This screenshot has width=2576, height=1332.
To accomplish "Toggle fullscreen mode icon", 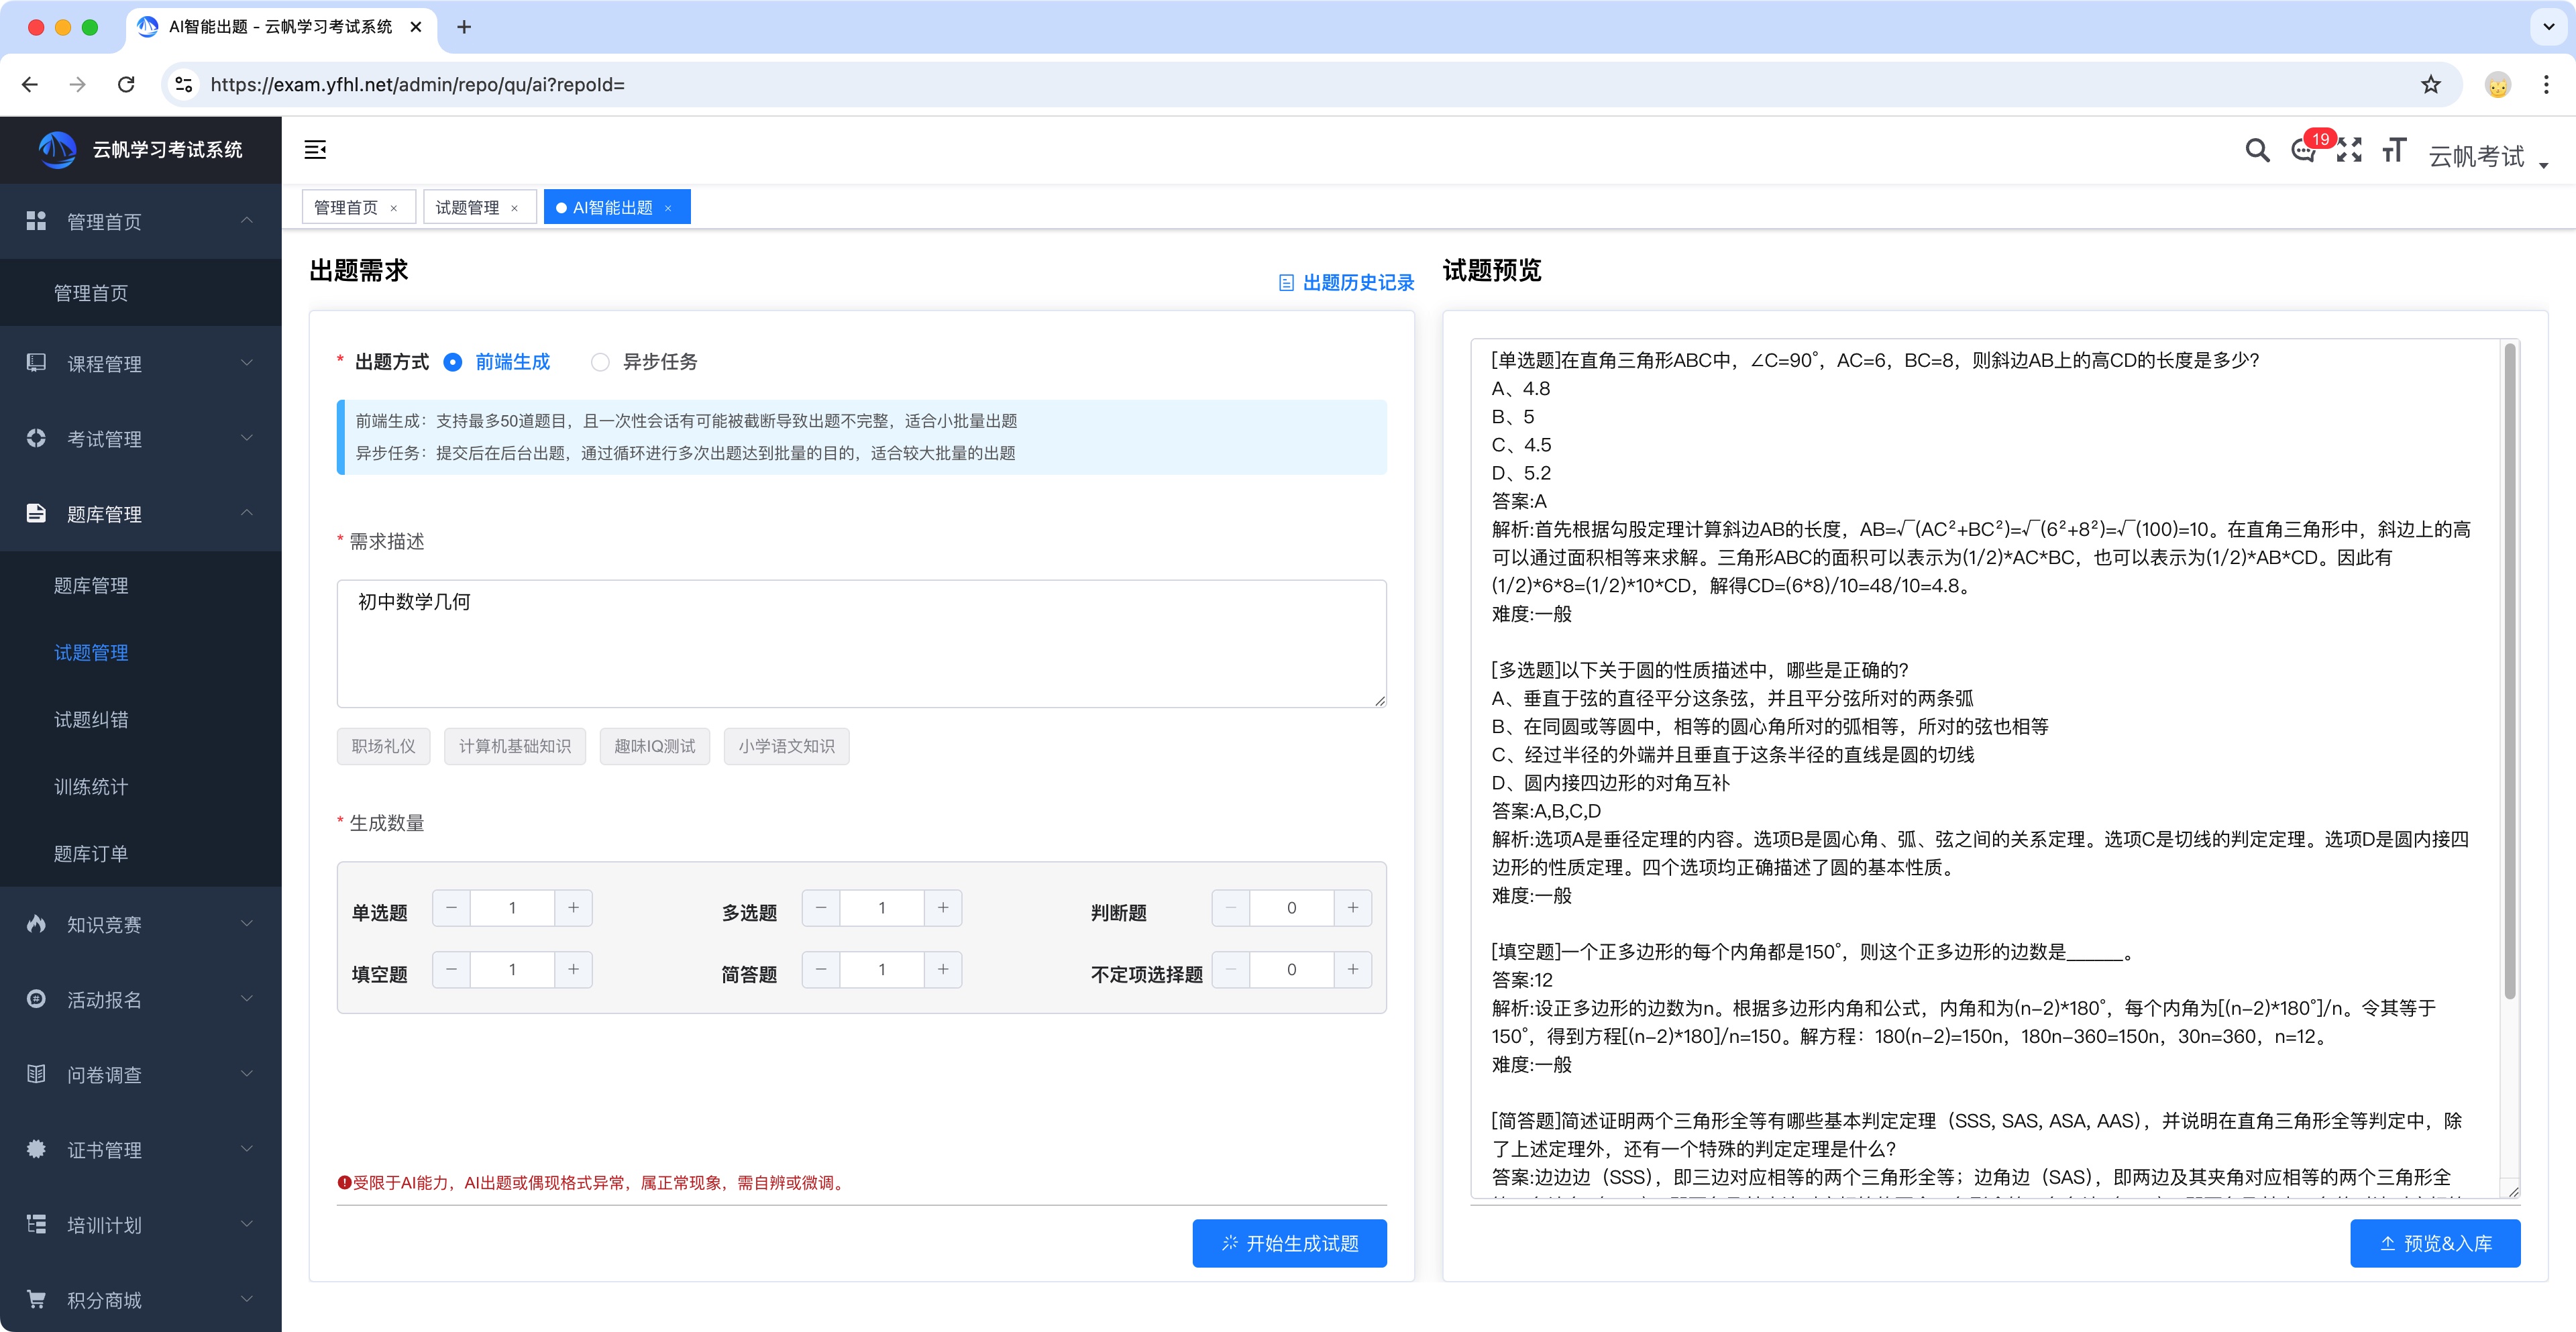I will [2350, 150].
